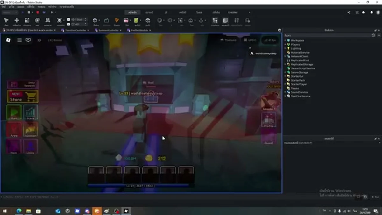The height and width of the screenshot is (215, 382).
Task: Open Microsoft Edge from the taskbar
Action: (18, 211)
